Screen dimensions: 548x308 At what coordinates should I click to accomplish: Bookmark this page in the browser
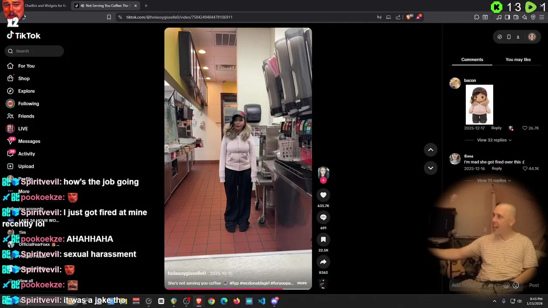point(109,17)
